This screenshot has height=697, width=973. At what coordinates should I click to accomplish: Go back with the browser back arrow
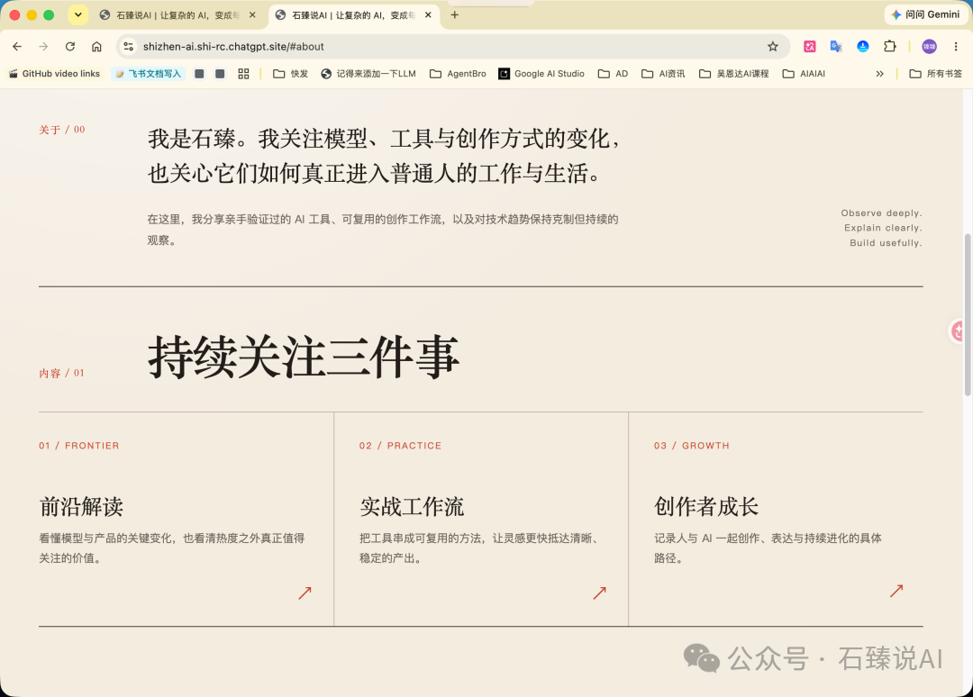[17, 47]
